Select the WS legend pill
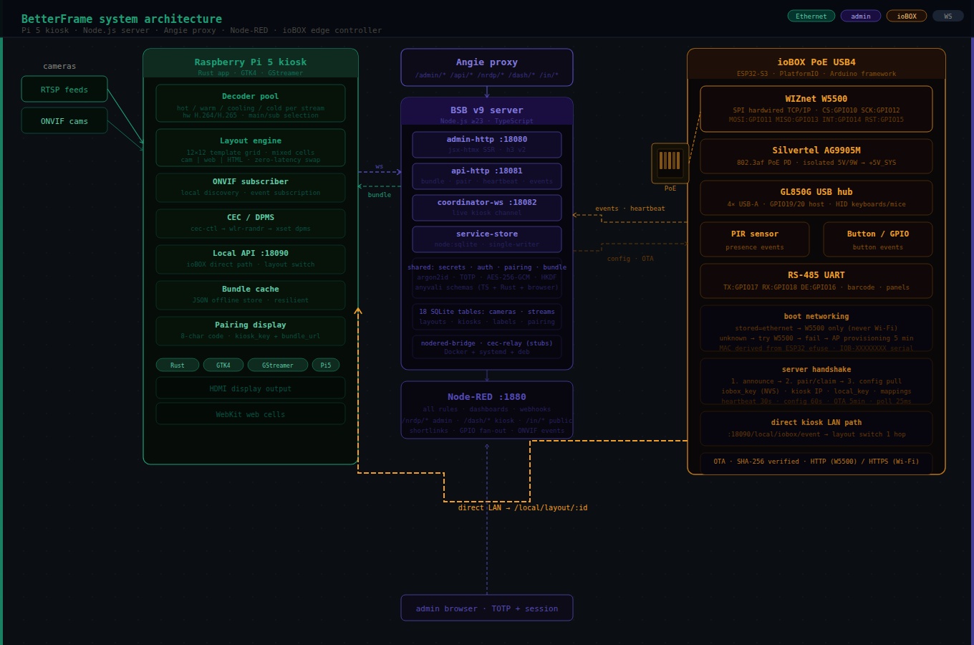 (948, 16)
